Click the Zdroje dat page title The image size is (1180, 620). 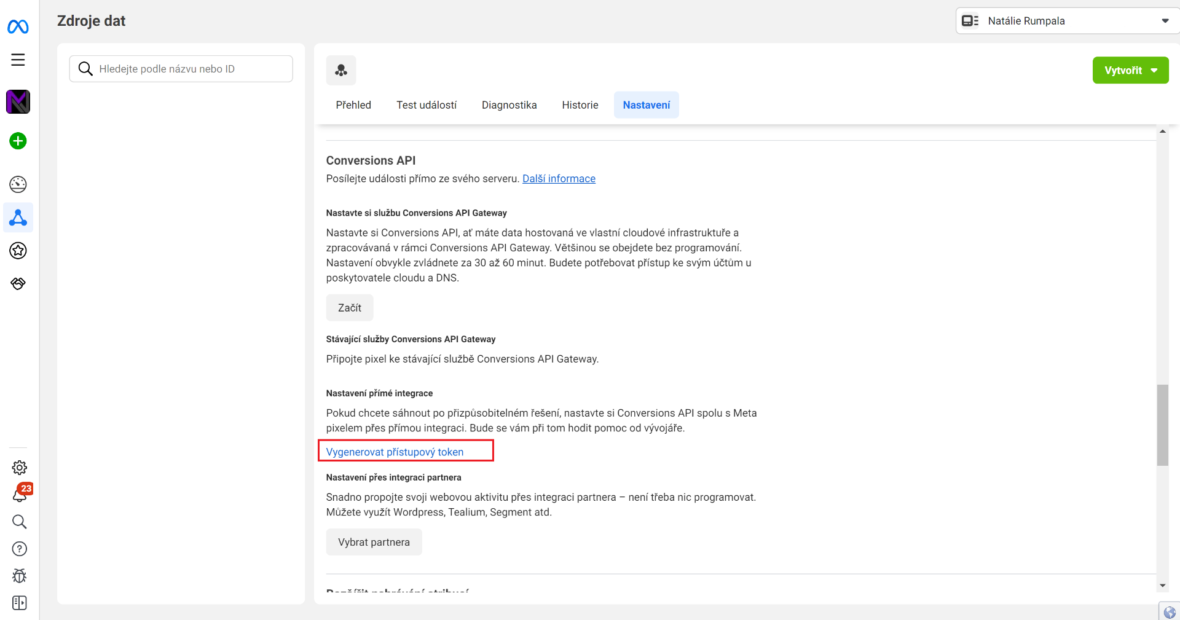[x=91, y=21]
